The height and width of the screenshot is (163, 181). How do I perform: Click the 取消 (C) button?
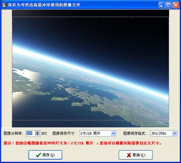136,155
